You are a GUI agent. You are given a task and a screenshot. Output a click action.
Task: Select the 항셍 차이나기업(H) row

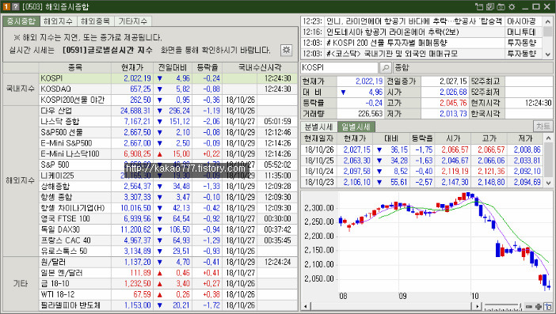coord(168,208)
